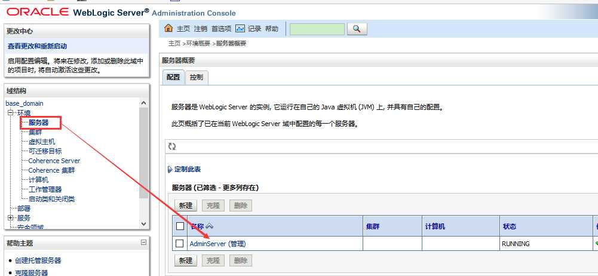The width and height of the screenshot is (598, 276).
Task: Click the magnifying glass search button
Action: [x=357, y=29]
